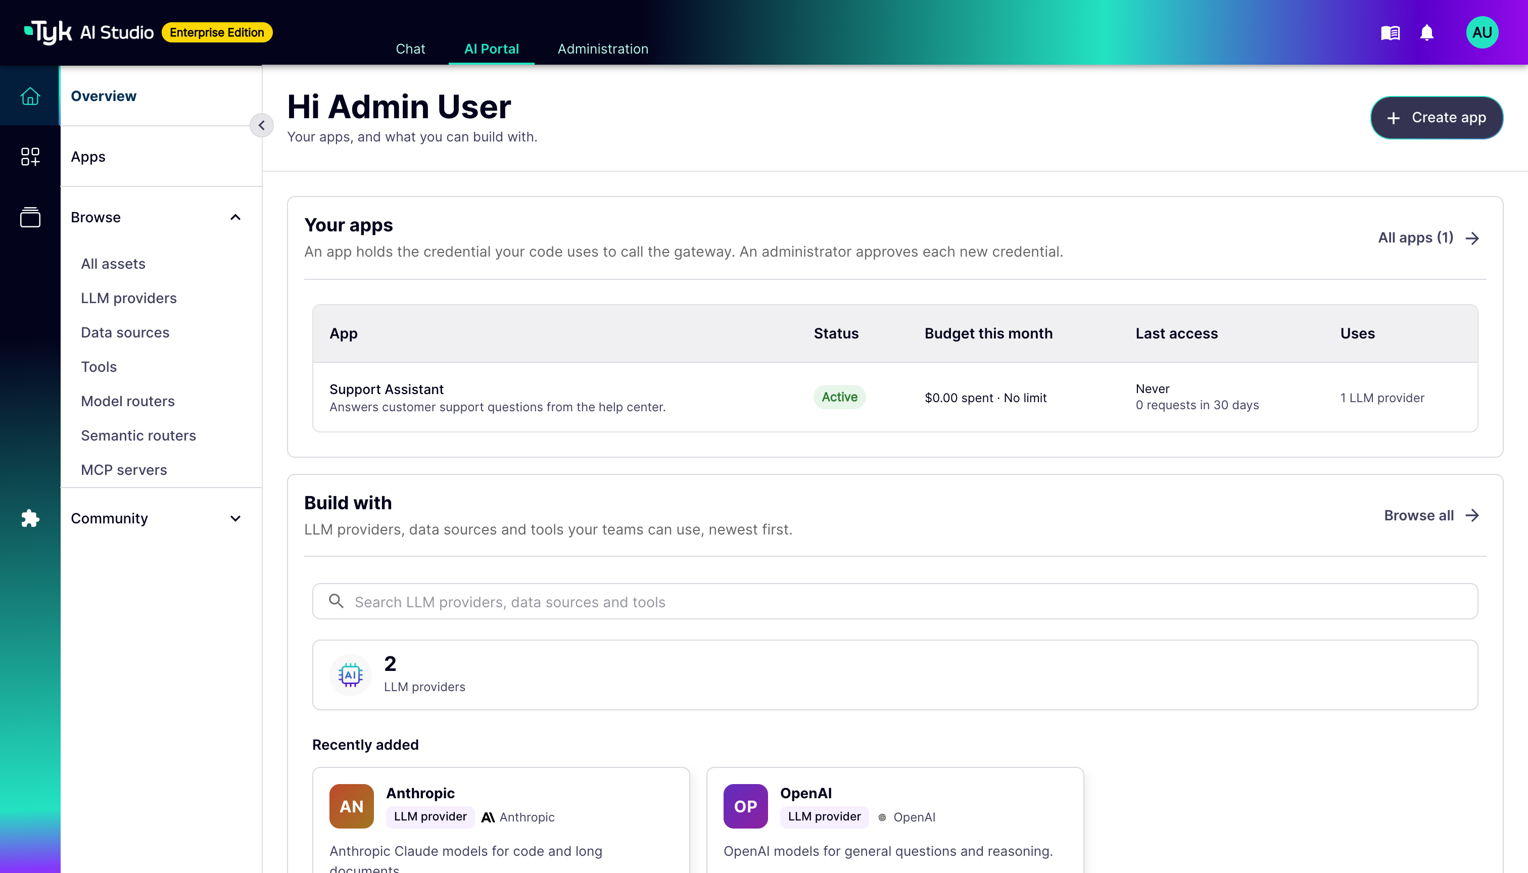Open Tools in Browse
Image resolution: width=1528 pixels, height=873 pixels.
tap(99, 366)
